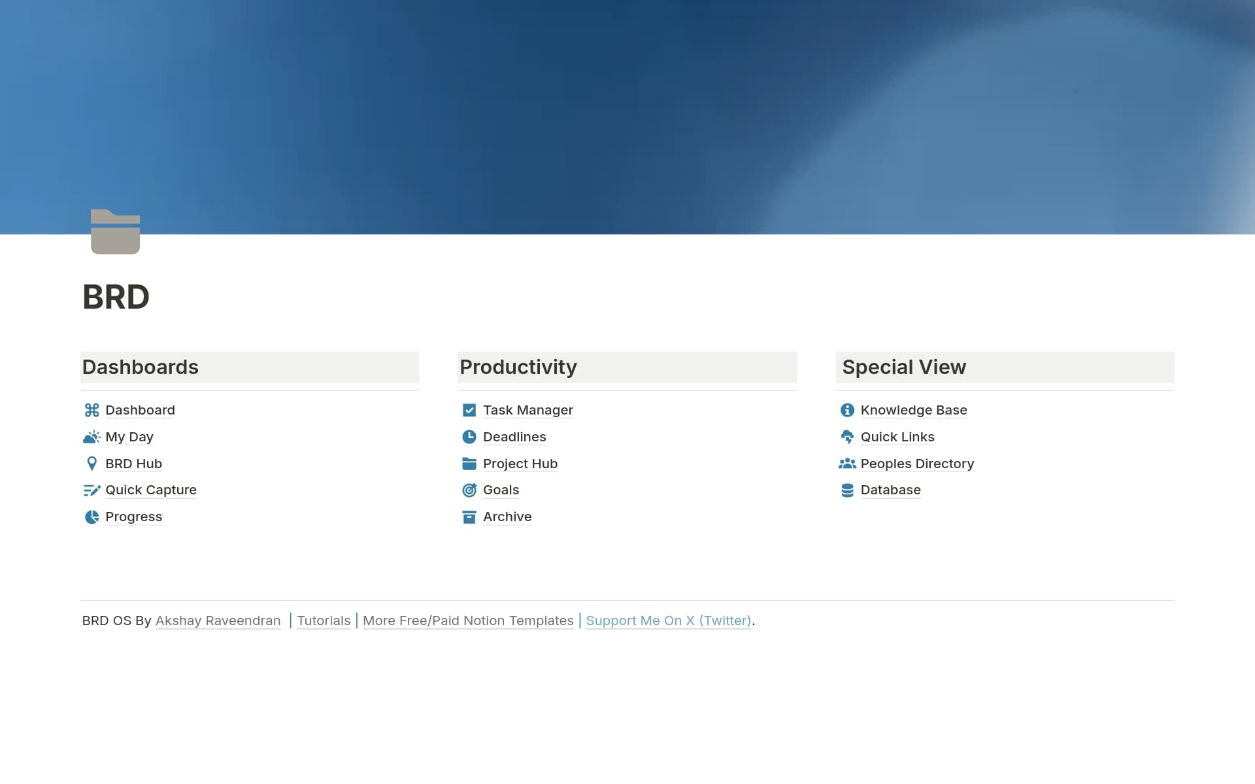Viewport: 1255px width, 784px height.
Task: Open the Tutorials link
Action: pos(324,621)
